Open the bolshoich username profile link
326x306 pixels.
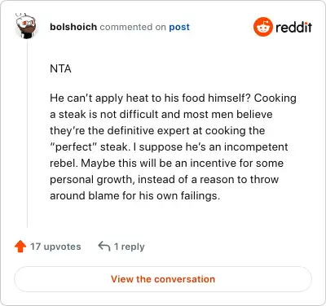click(x=73, y=27)
